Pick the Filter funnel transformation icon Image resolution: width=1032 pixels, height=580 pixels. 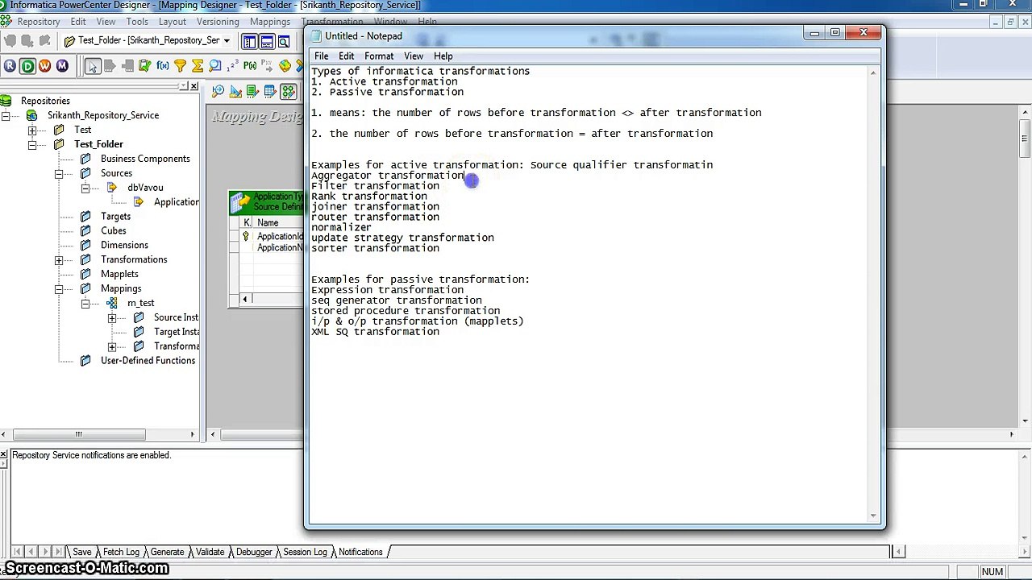click(180, 66)
